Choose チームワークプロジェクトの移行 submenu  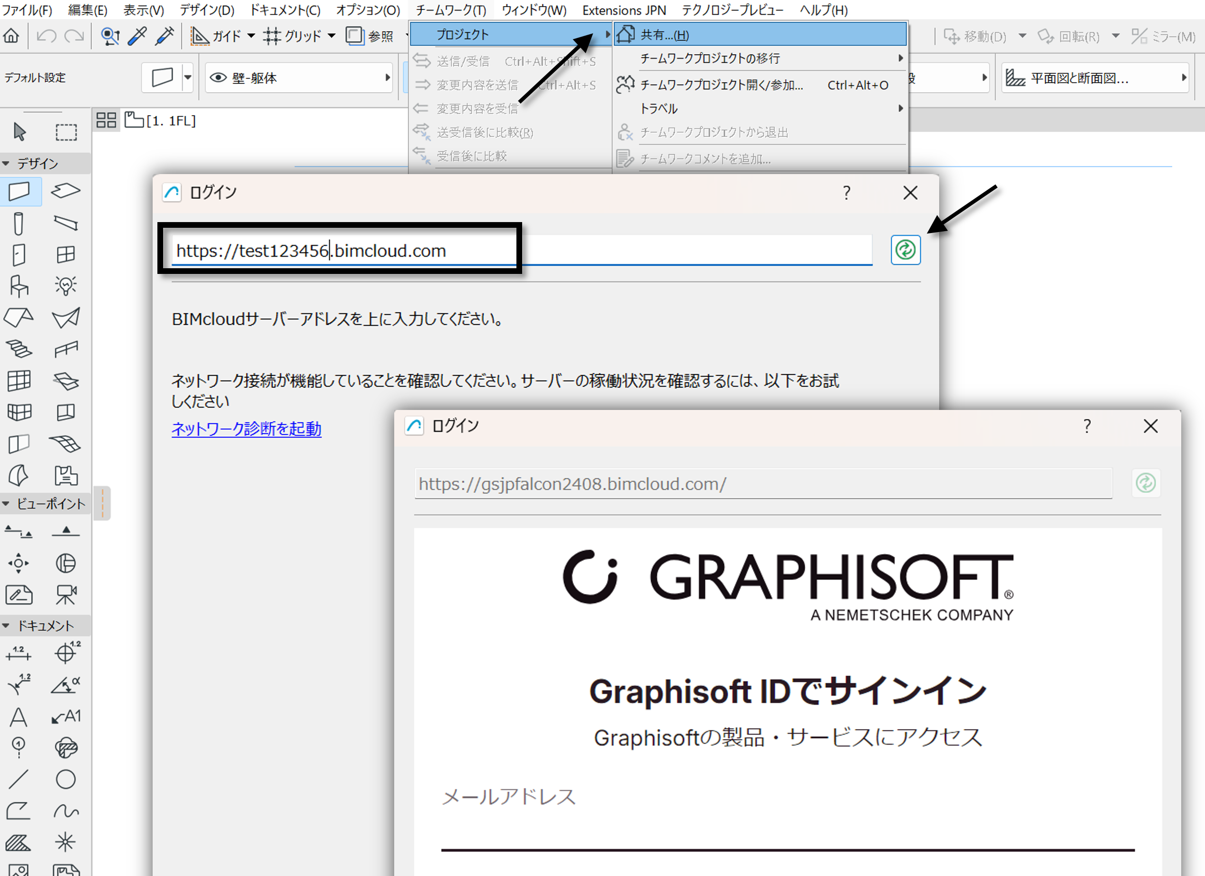tap(760, 58)
